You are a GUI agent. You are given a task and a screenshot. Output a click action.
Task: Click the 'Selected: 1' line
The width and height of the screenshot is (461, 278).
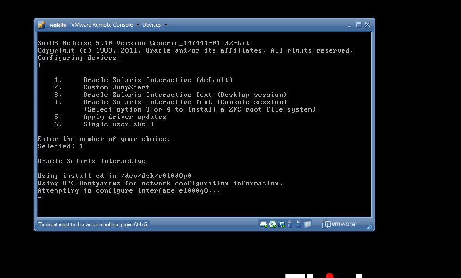click(60, 146)
